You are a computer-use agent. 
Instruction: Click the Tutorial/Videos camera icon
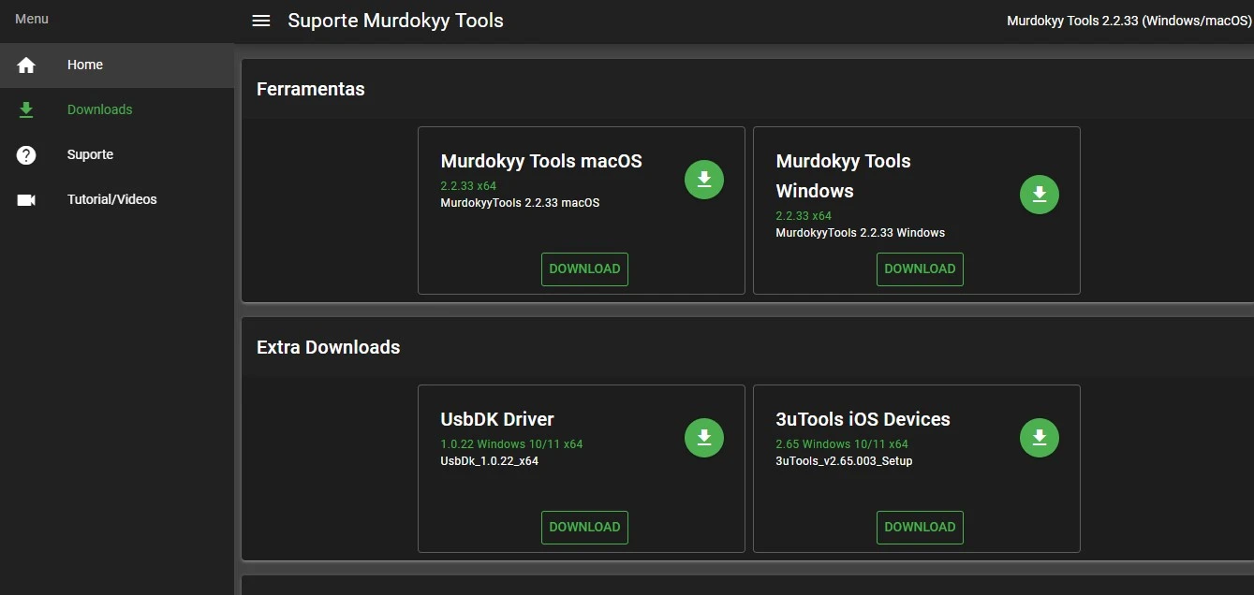click(x=26, y=200)
